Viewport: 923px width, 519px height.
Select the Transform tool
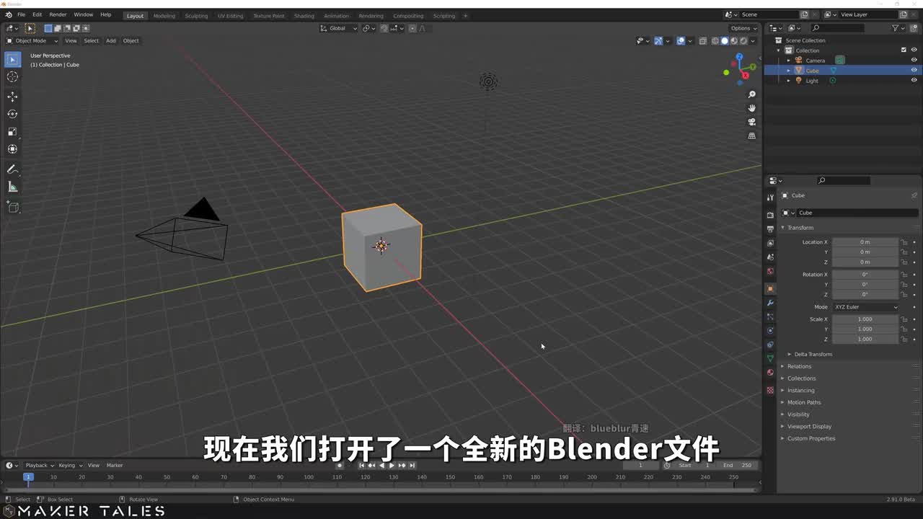click(12, 149)
